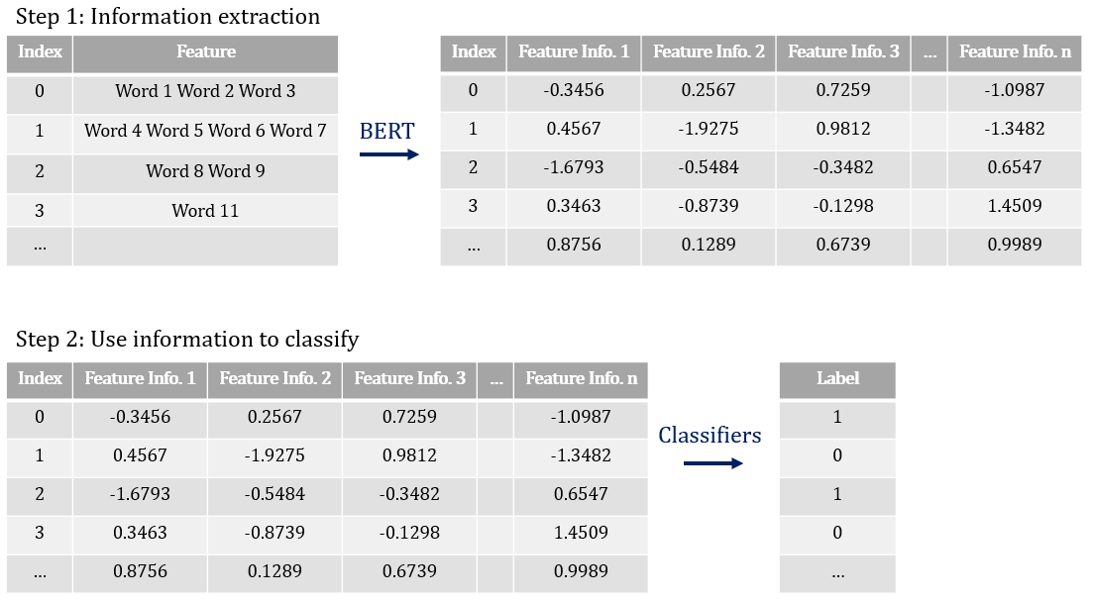This screenshot has height=603, width=1095.
Task: Click the arrow beneath the BERT label
Action: [x=388, y=154]
